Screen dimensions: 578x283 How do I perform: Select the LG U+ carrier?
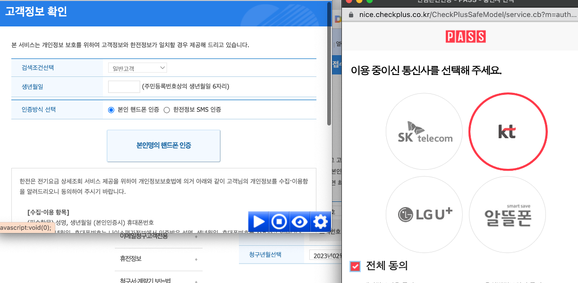[x=424, y=215]
